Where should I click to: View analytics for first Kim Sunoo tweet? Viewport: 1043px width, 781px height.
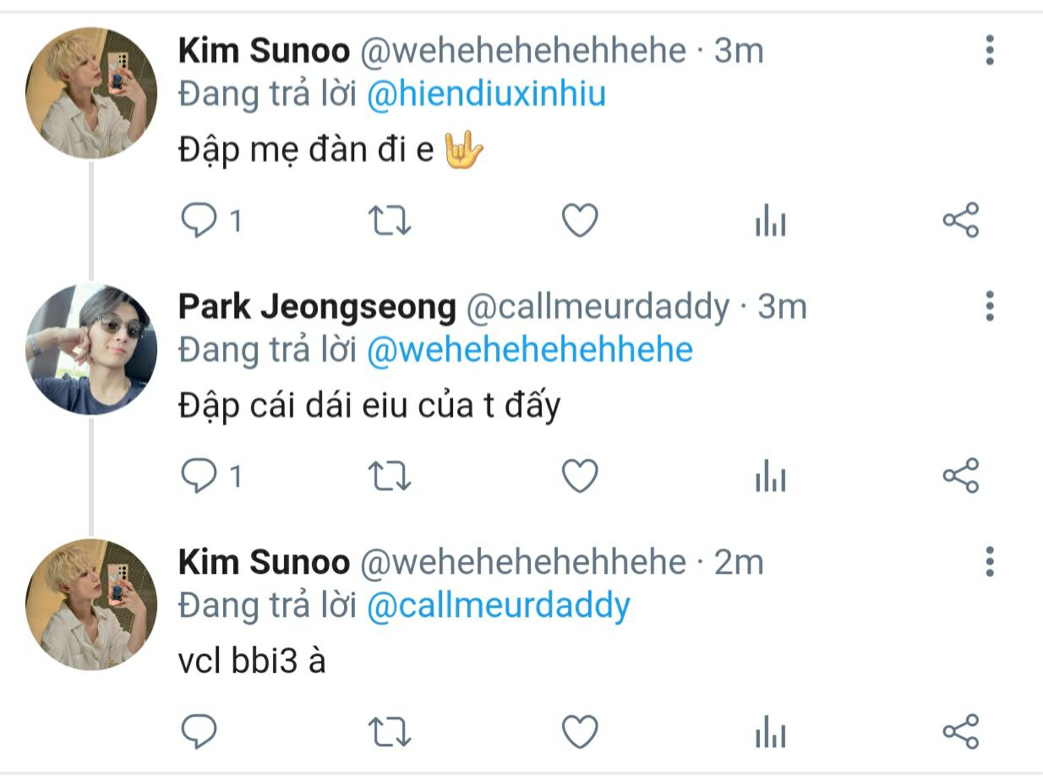pos(770,222)
